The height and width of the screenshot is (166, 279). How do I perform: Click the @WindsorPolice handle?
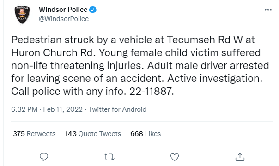(x=64, y=19)
